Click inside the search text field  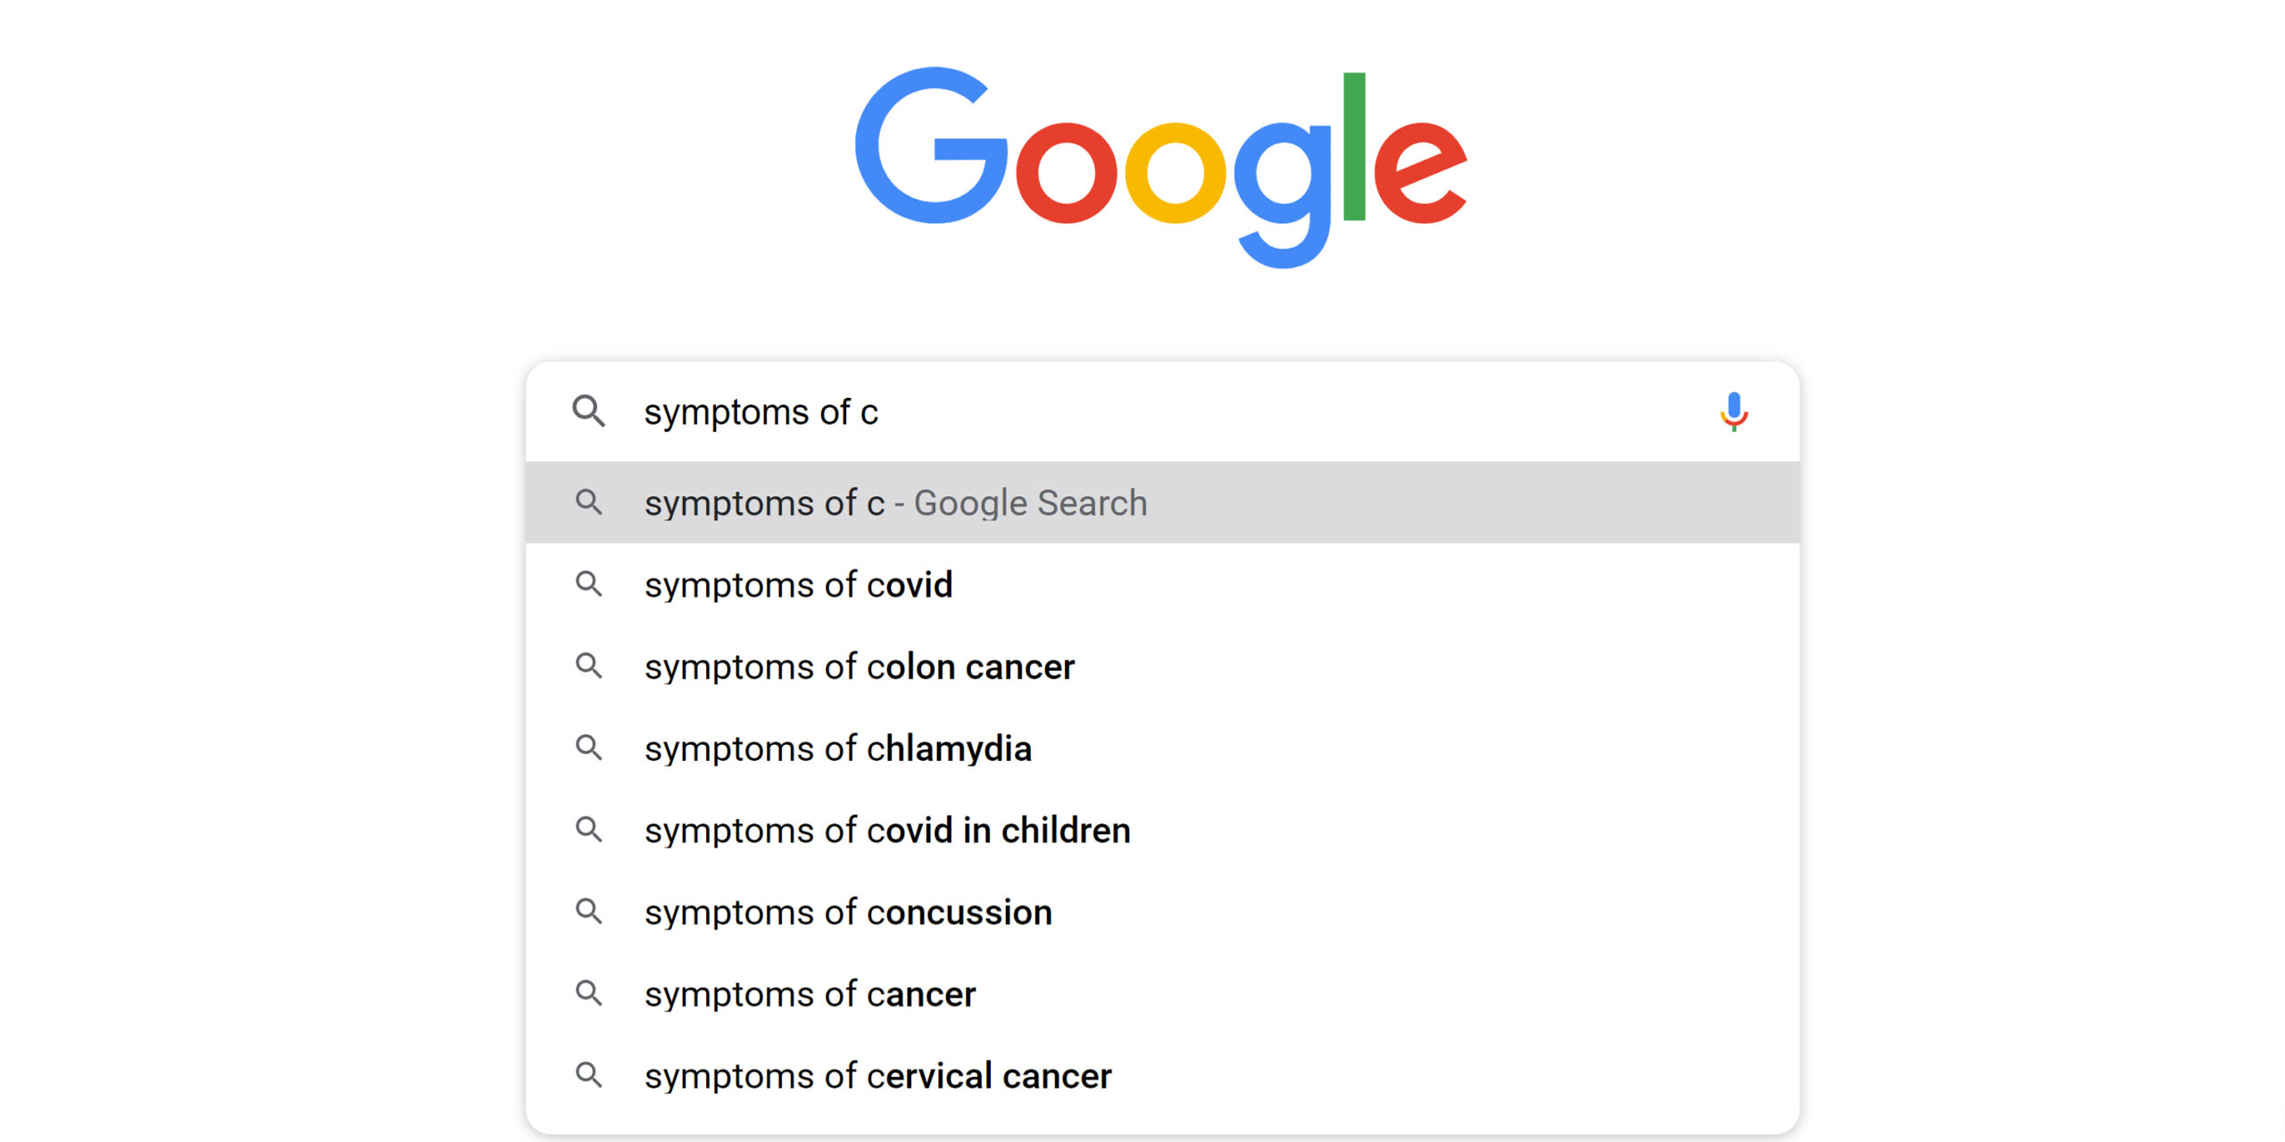click(1160, 412)
